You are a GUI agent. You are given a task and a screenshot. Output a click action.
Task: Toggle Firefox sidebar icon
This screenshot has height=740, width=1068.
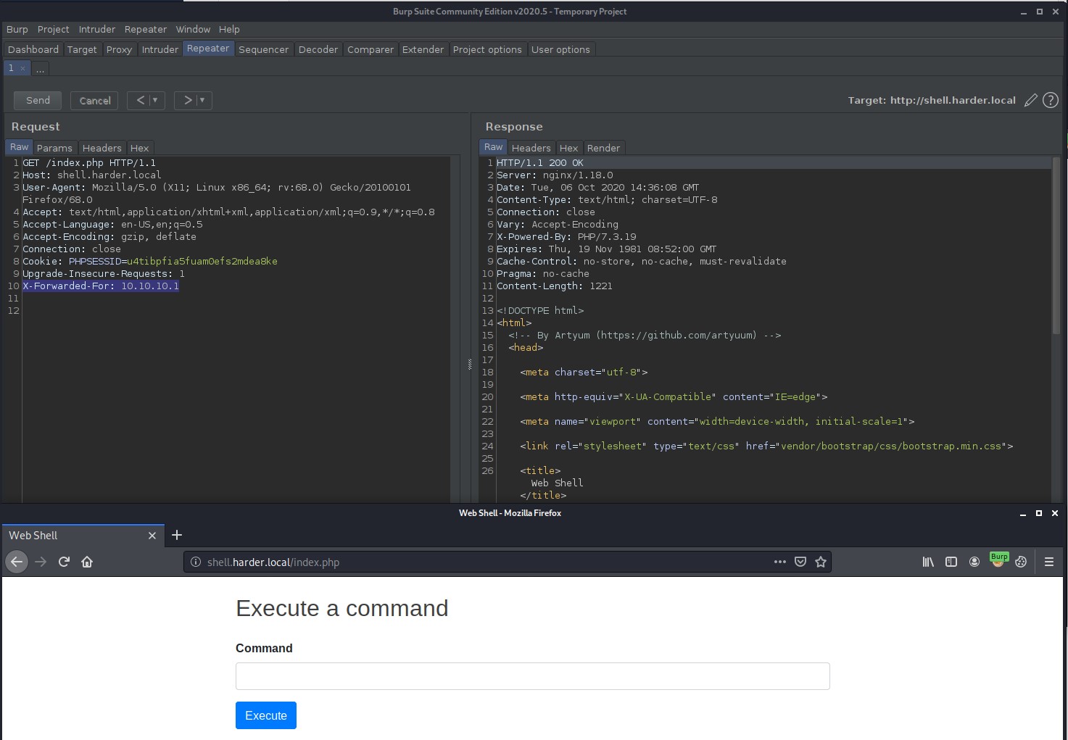(951, 562)
